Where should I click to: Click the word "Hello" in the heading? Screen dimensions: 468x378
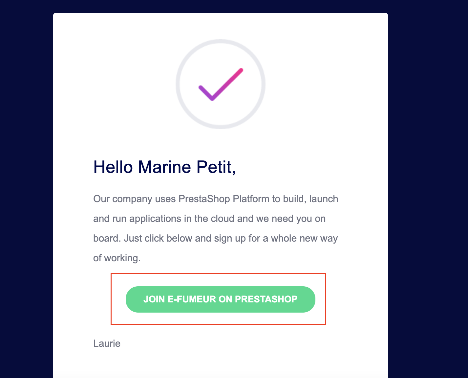pos(113,167)
